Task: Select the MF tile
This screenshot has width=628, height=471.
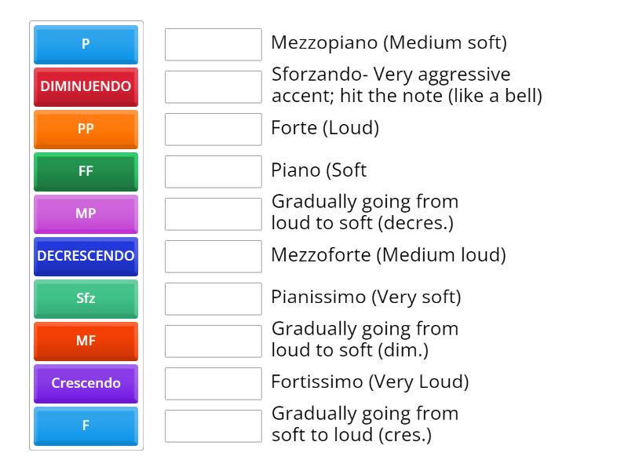Action: 85,341
